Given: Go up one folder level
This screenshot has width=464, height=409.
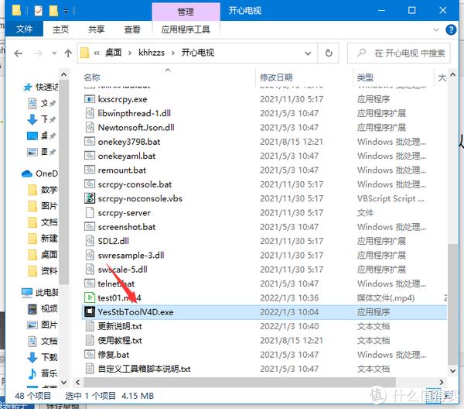Looking at the screenshot, I should [x=68, y=53].
